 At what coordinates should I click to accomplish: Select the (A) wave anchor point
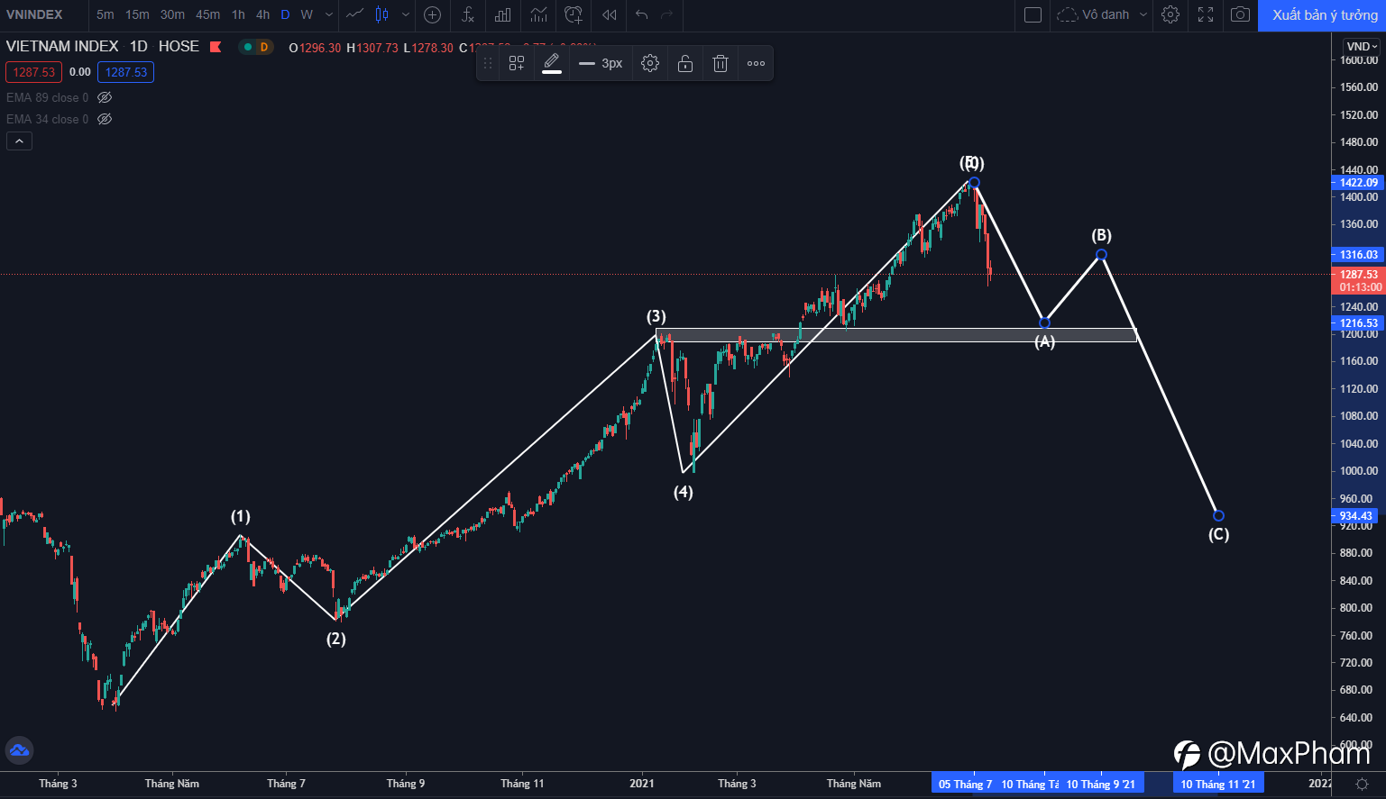tap(1044, 322)
